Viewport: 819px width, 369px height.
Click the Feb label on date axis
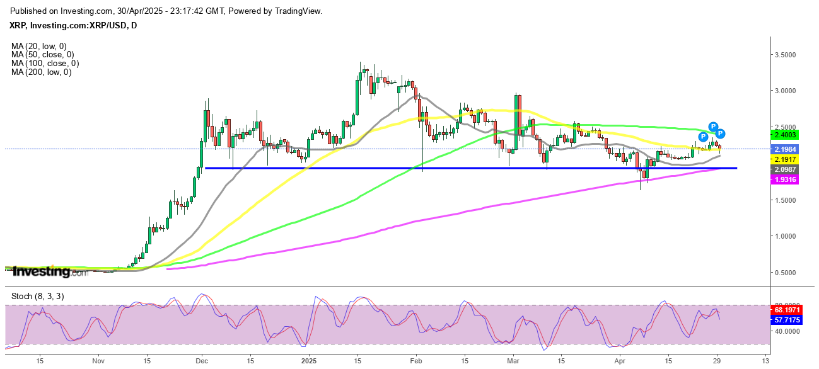[415, 361]
